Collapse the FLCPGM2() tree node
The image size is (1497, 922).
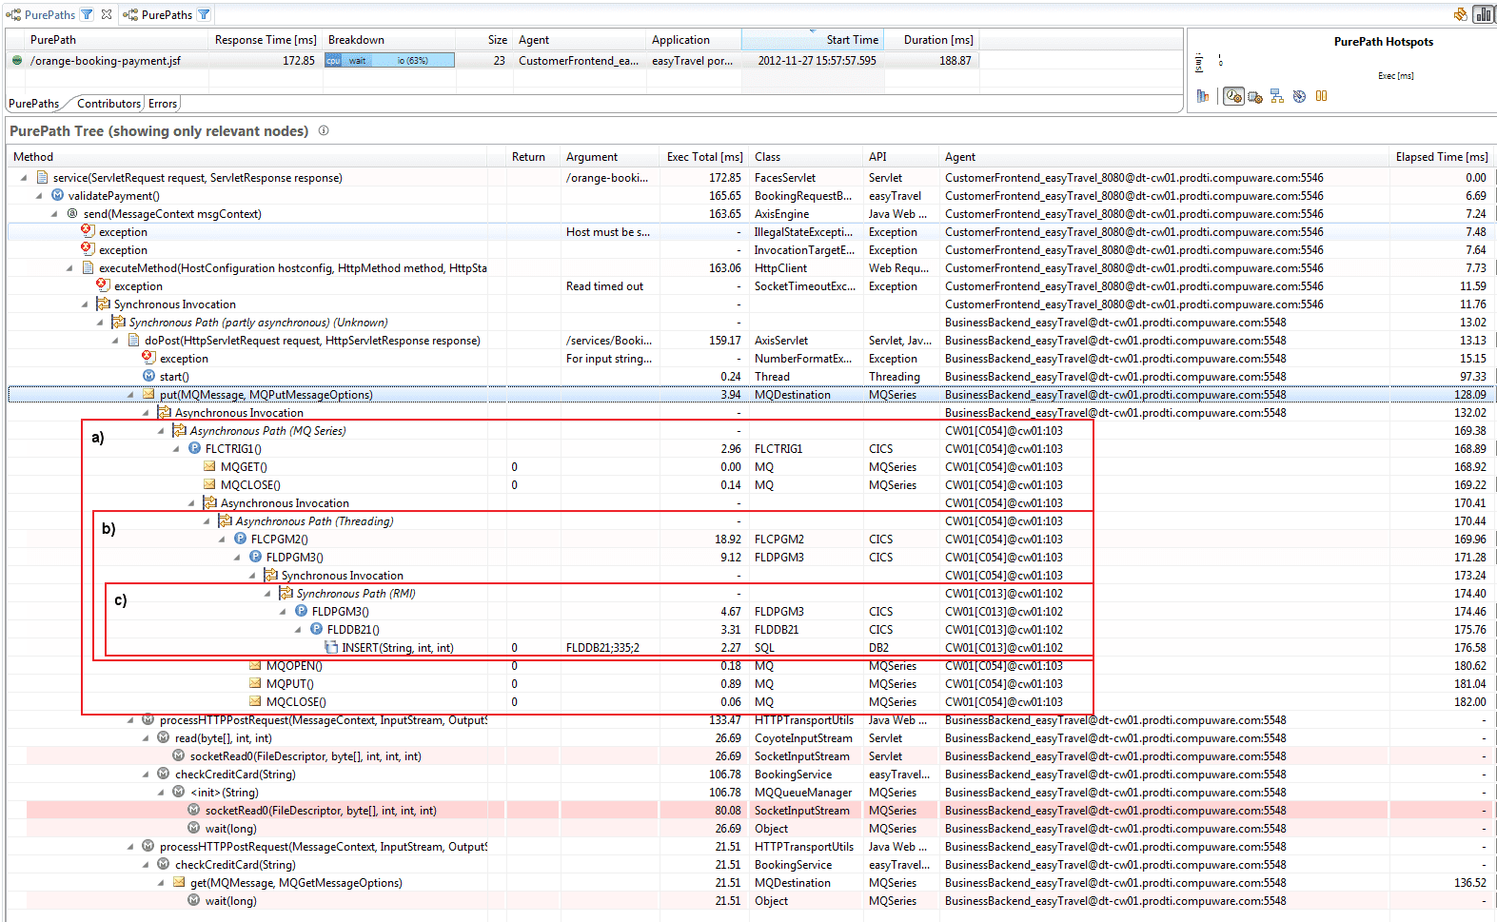(222, 539)
